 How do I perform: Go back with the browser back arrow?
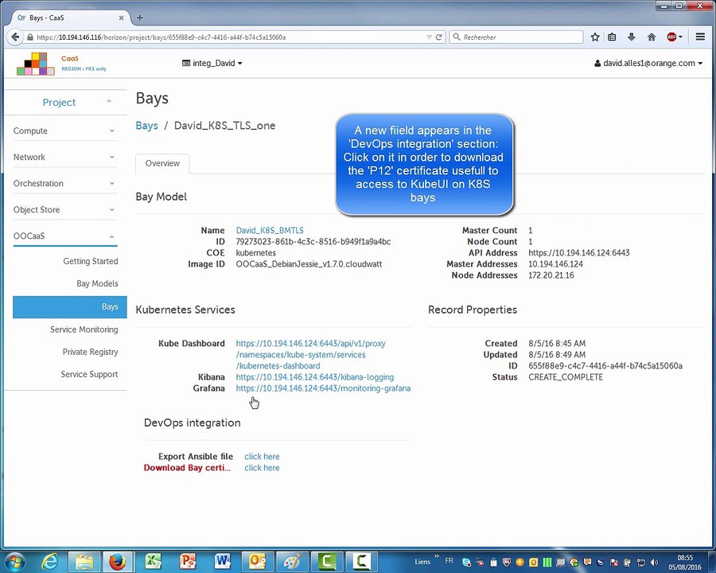pyautogui.click(x=15, y=37)
